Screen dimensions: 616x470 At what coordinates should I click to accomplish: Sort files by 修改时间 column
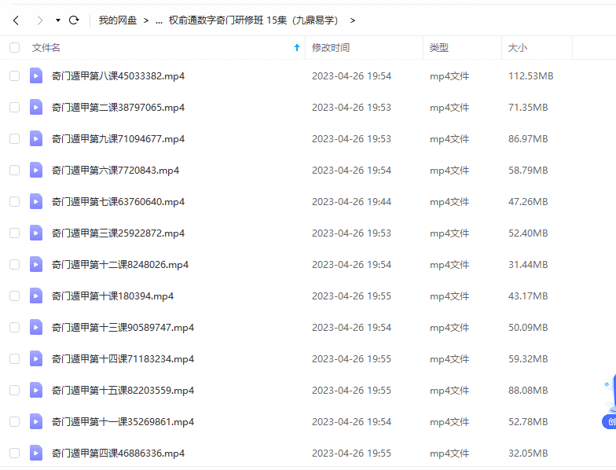[x=331, y=48]
